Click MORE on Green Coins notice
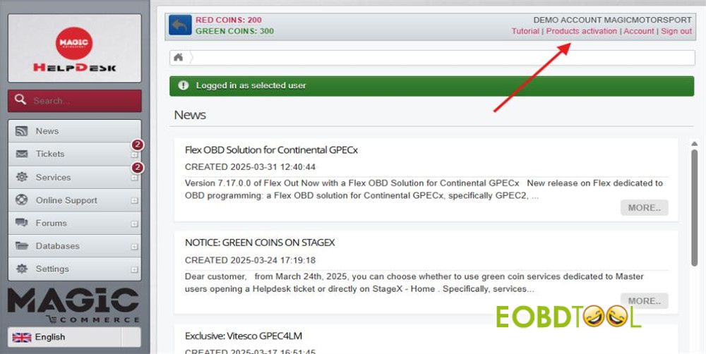This screenshot has height=354, width=706. click(x=645, y=301)
